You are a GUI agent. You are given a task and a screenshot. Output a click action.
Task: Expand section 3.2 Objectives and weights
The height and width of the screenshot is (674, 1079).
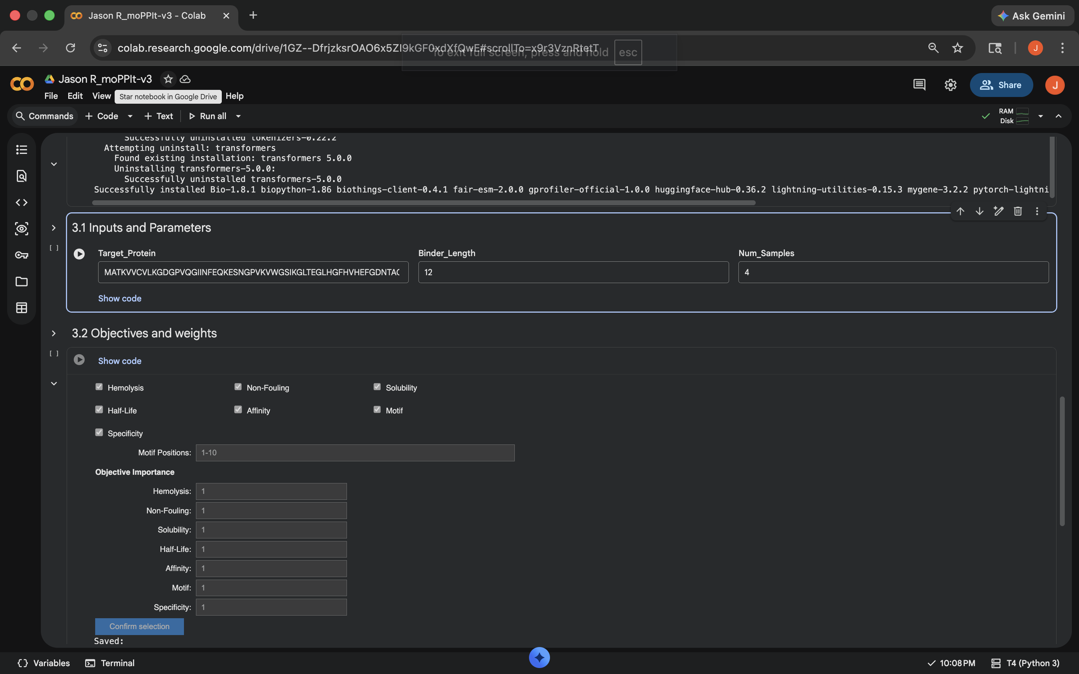[54, 333]
